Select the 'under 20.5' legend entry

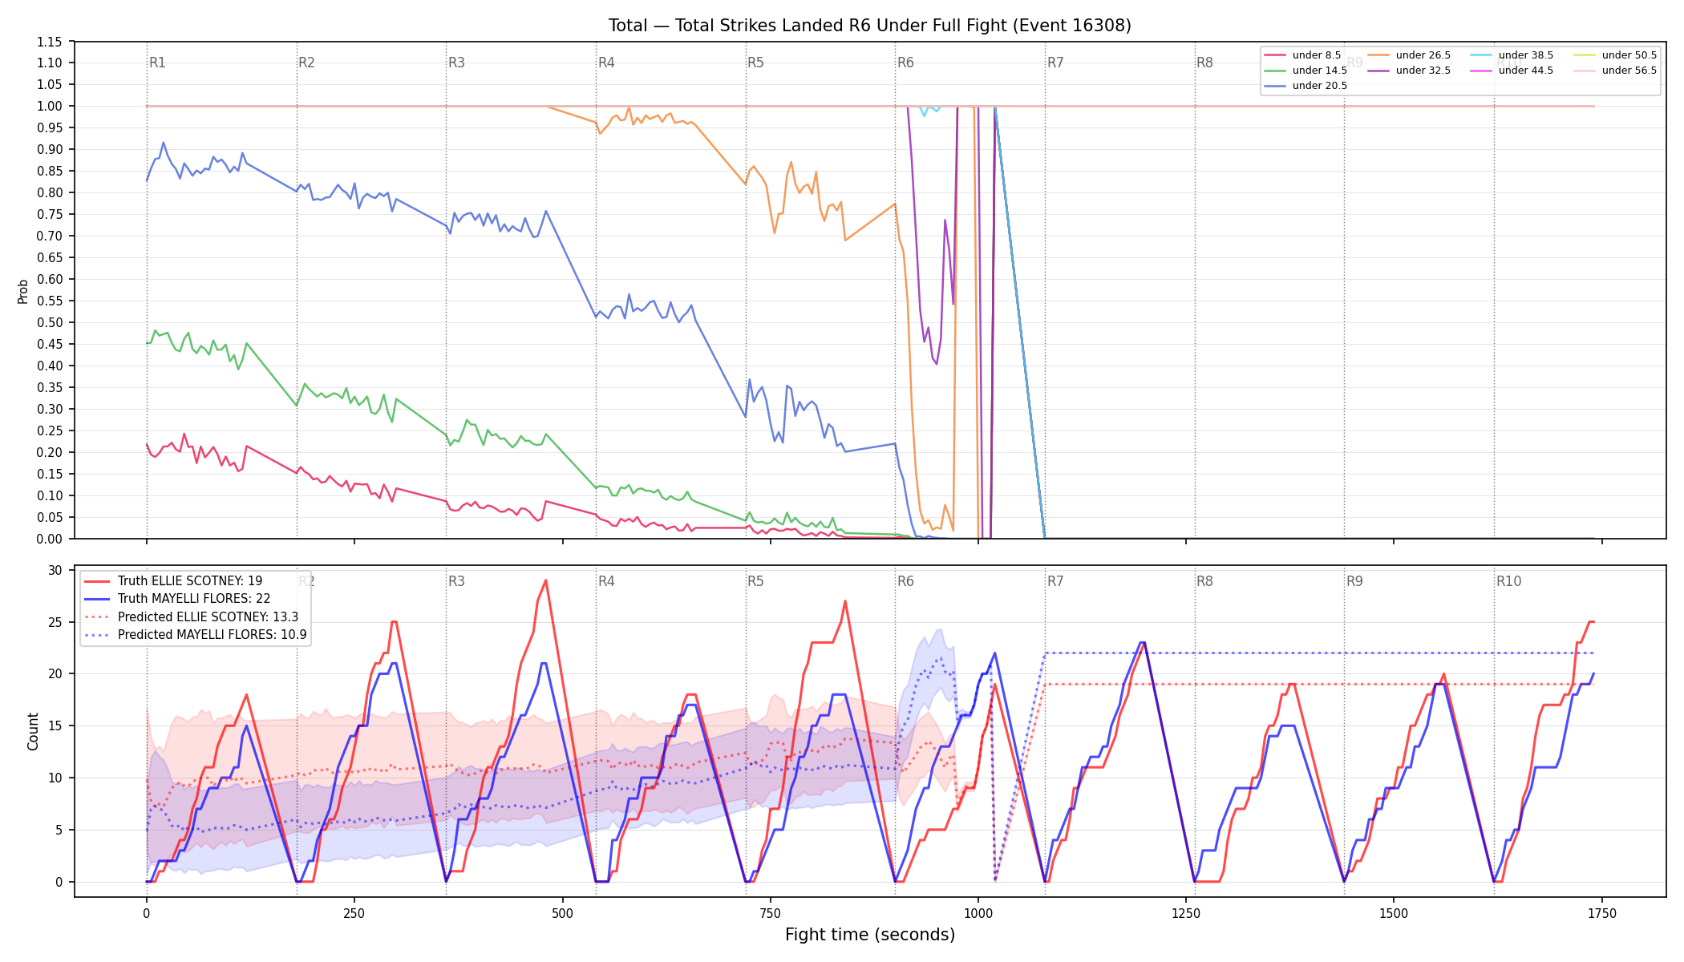coord(1306,86)
